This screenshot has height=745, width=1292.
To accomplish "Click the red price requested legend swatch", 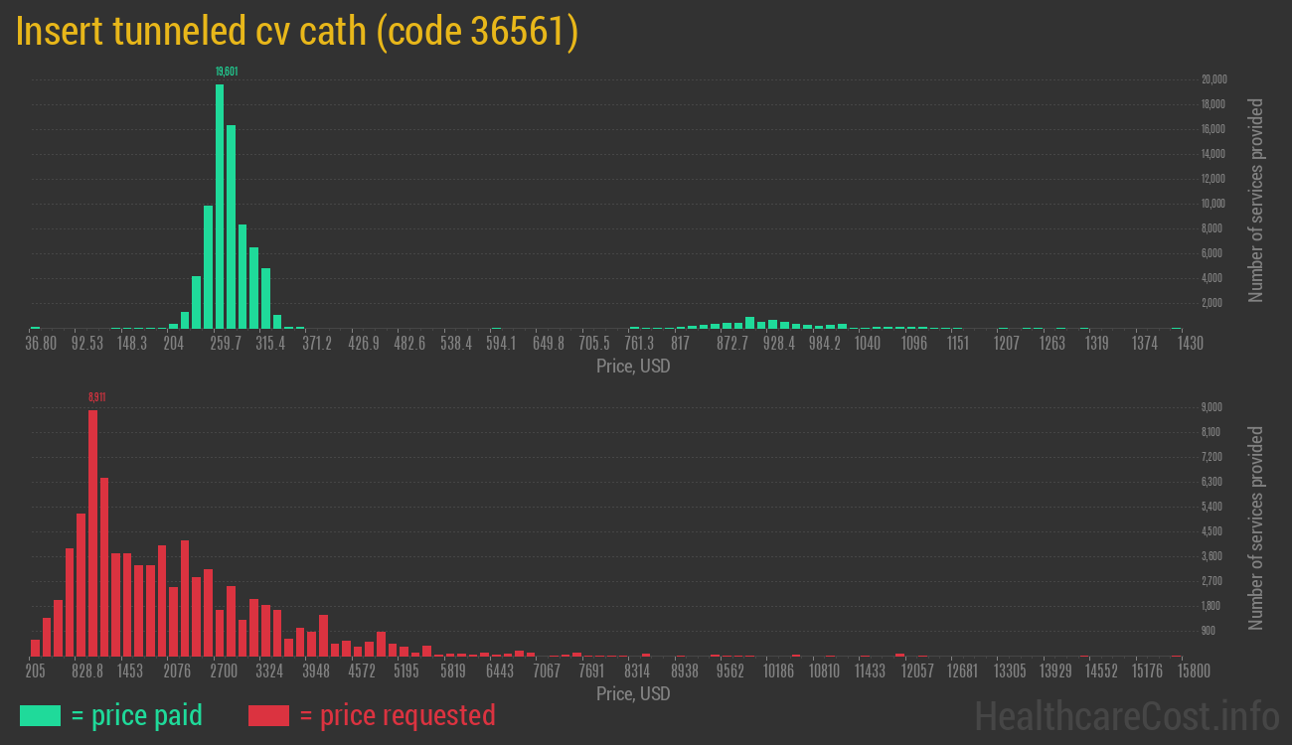I will 268,715.
